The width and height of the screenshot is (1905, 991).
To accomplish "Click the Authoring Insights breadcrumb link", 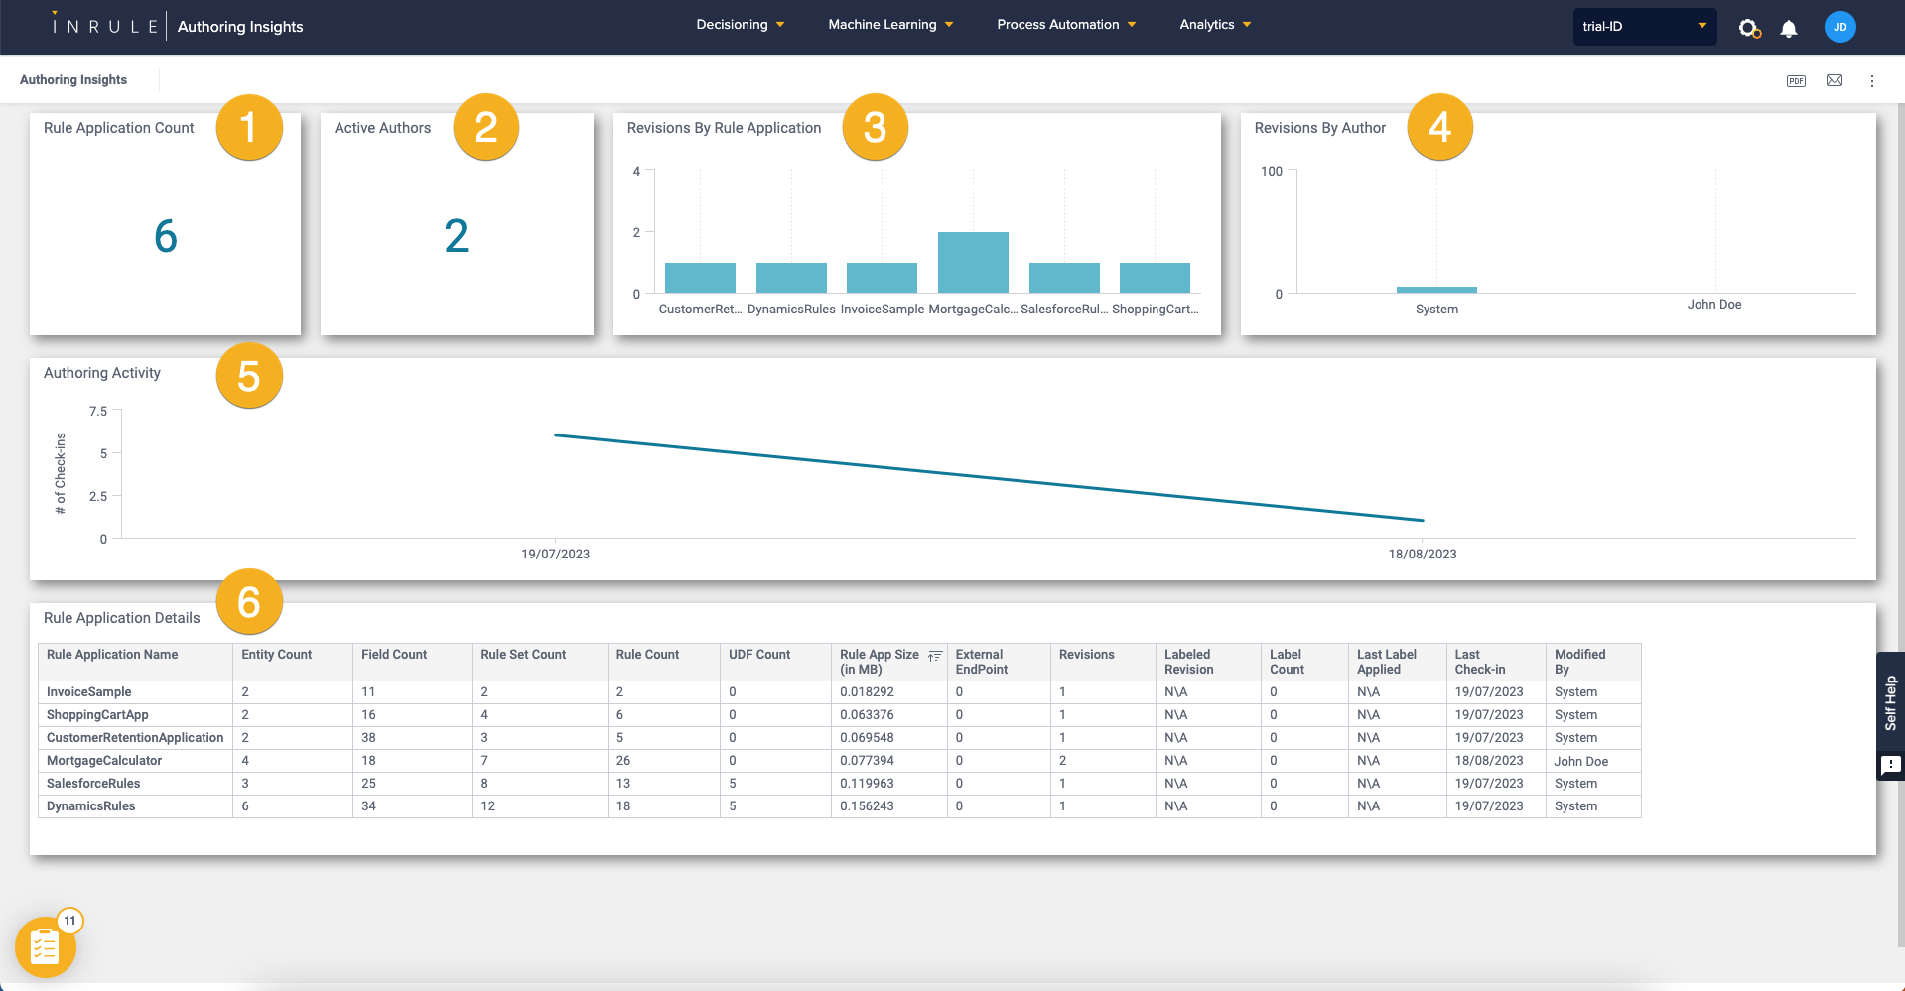I will coord(74,79).
